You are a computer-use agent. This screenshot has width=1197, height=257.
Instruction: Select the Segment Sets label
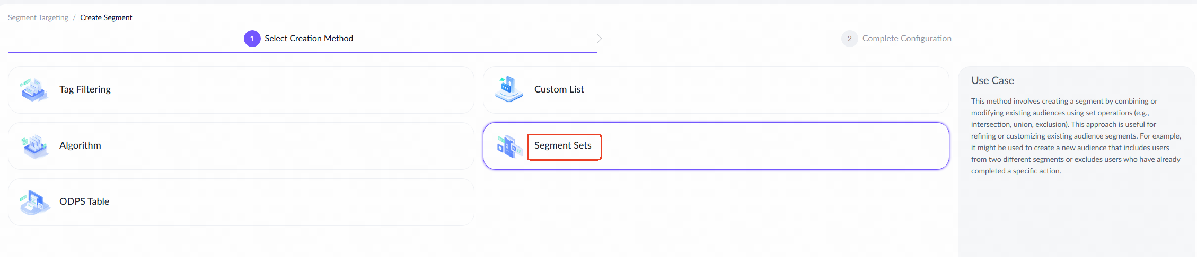(562, 145)
